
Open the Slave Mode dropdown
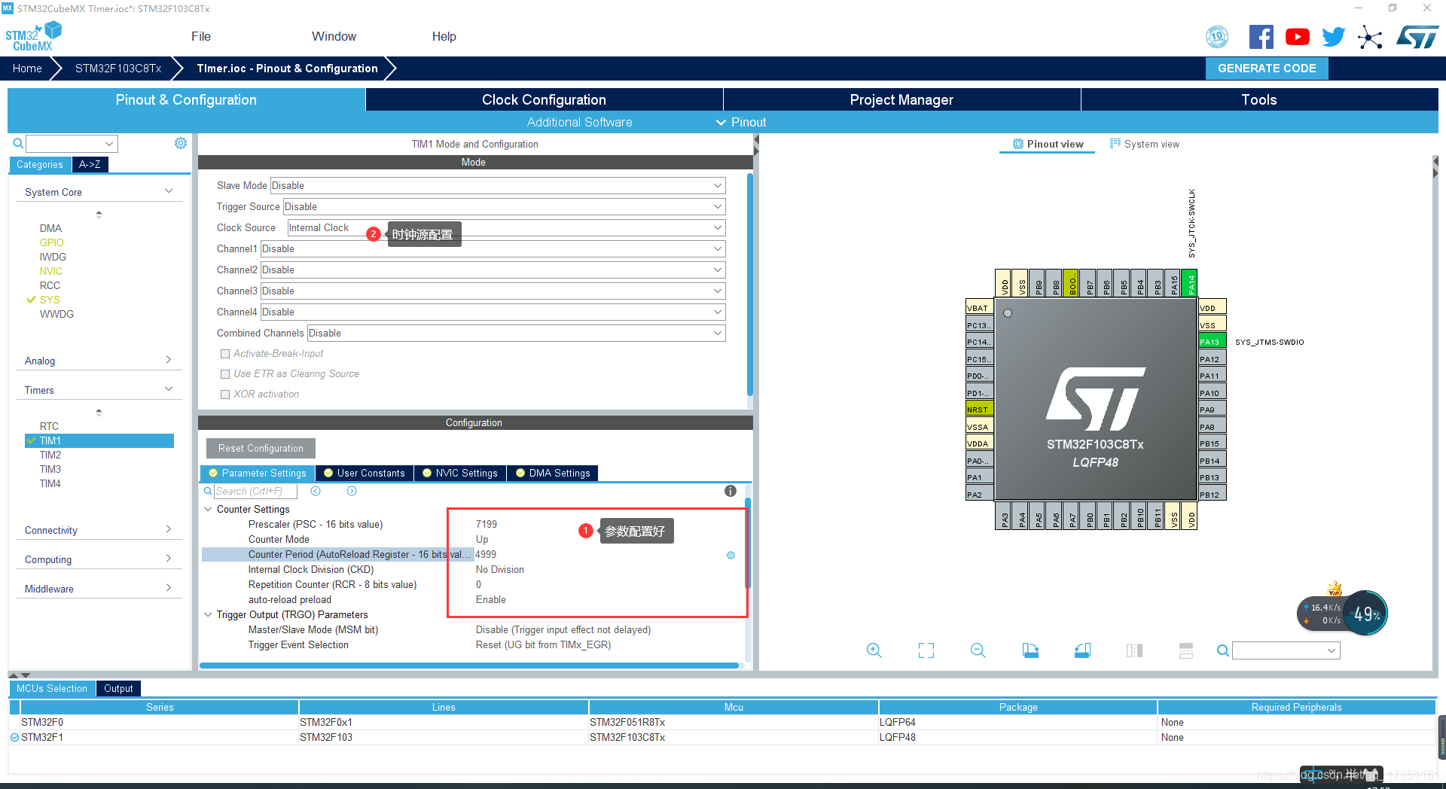[x=497, y=185]
